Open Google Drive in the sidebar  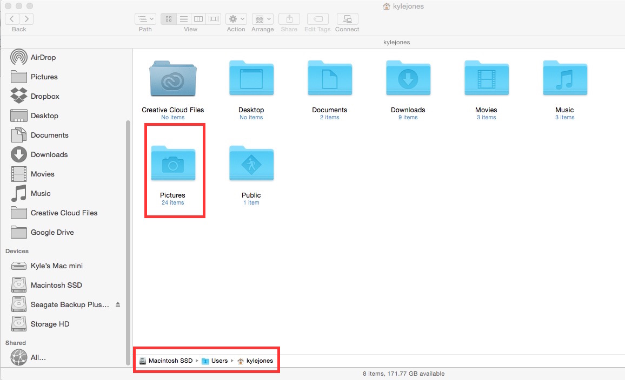(x=52, y=233)
